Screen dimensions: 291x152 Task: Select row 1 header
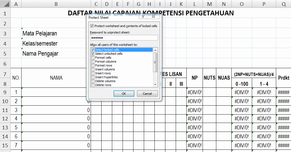(5, 13)
